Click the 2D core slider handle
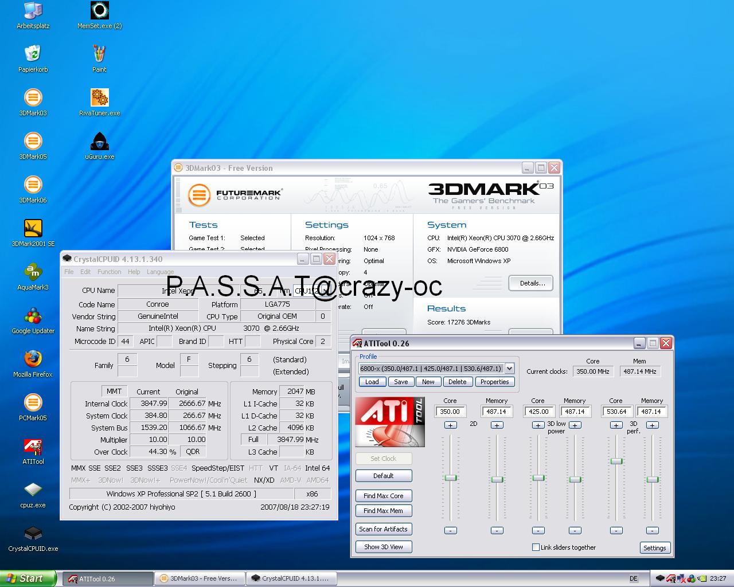 pyautogui.click(x=451, y=478)
